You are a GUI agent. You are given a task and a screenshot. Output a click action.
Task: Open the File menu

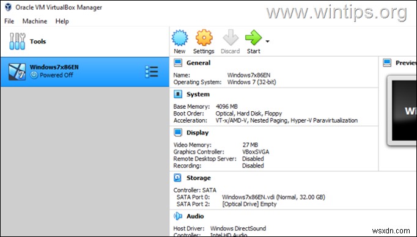(9, 21)
